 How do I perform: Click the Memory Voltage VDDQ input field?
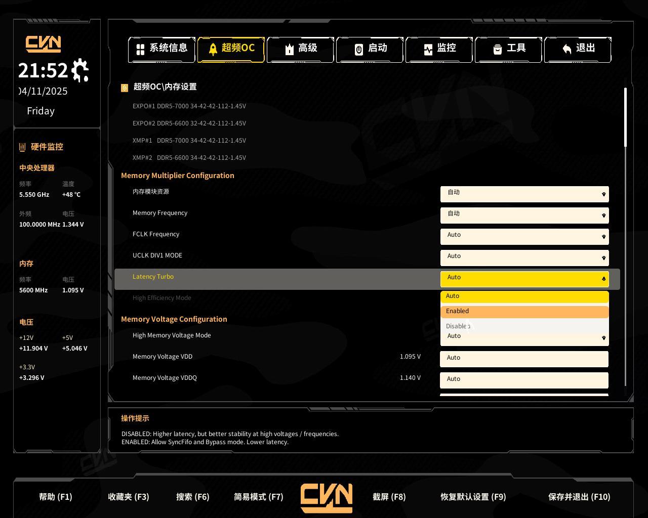(x=524, y=380)
